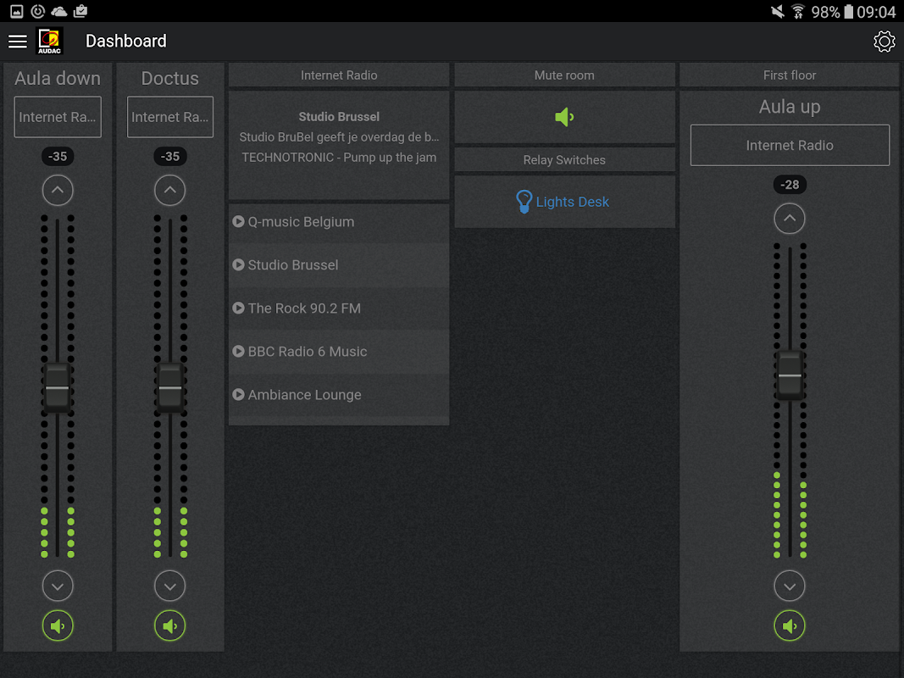Lower Aula up volume with down chevron
This screenshot has width=904, height=678.
[790, 586]
